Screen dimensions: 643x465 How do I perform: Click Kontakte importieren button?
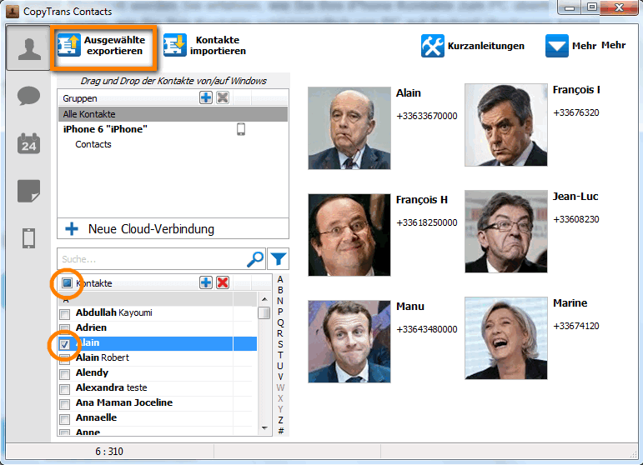tap(205, 46)
